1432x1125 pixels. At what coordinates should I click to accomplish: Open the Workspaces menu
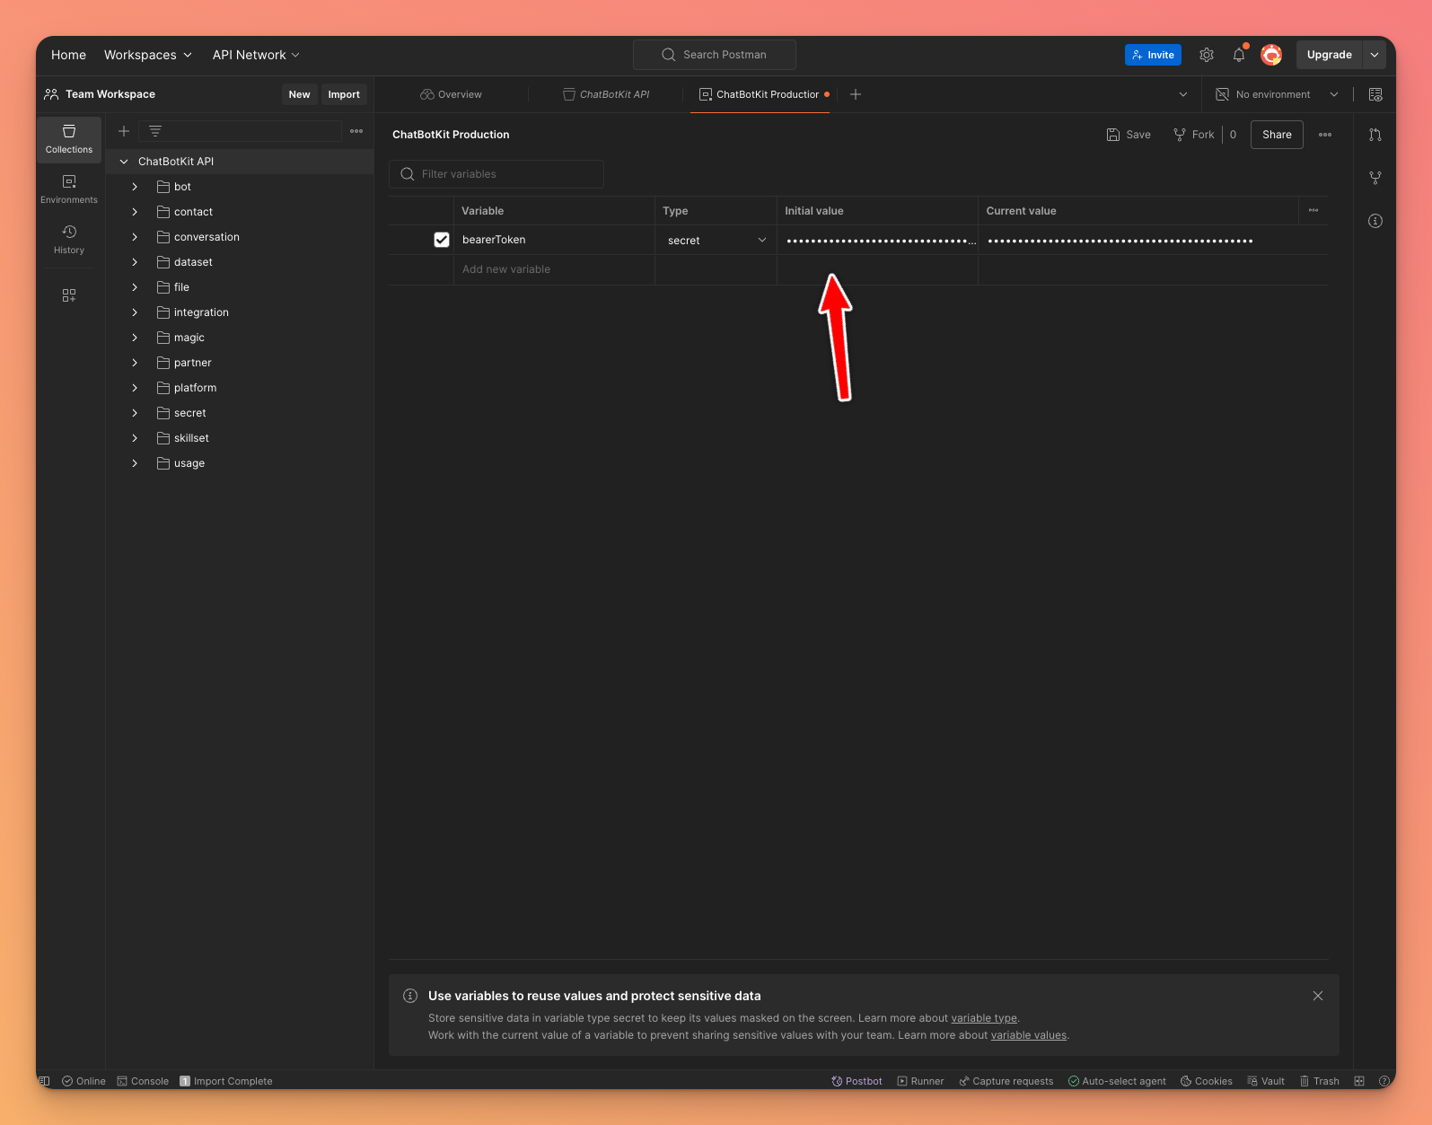(x=147, y=55)
